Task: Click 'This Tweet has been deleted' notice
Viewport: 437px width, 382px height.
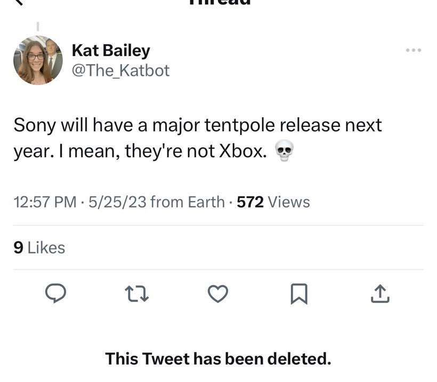Action: click(x=218, y=358)
